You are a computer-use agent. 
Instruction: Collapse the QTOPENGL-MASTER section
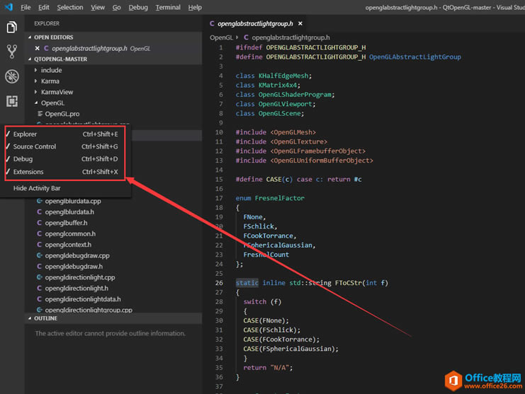click(x=30, y=59)
